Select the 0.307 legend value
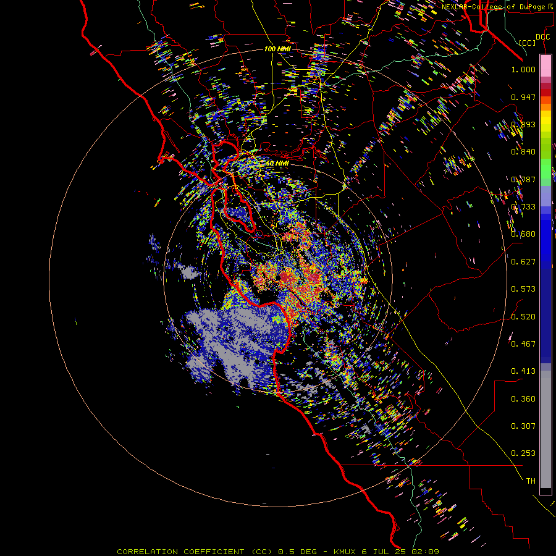556x556 pixels. (x=523, y=426)
